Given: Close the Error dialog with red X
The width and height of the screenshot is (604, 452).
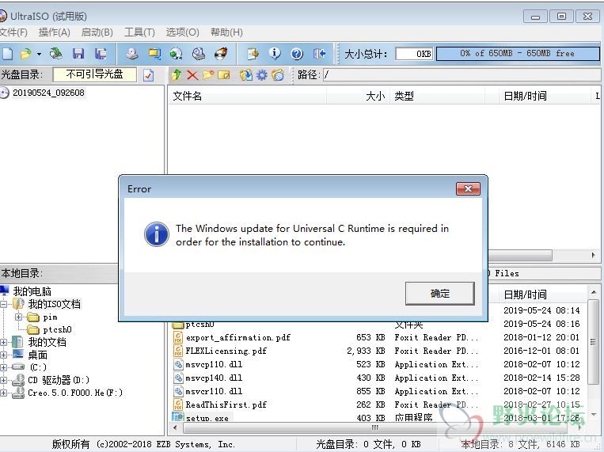Looking at the screenshot, I should (x=468, y=189).
